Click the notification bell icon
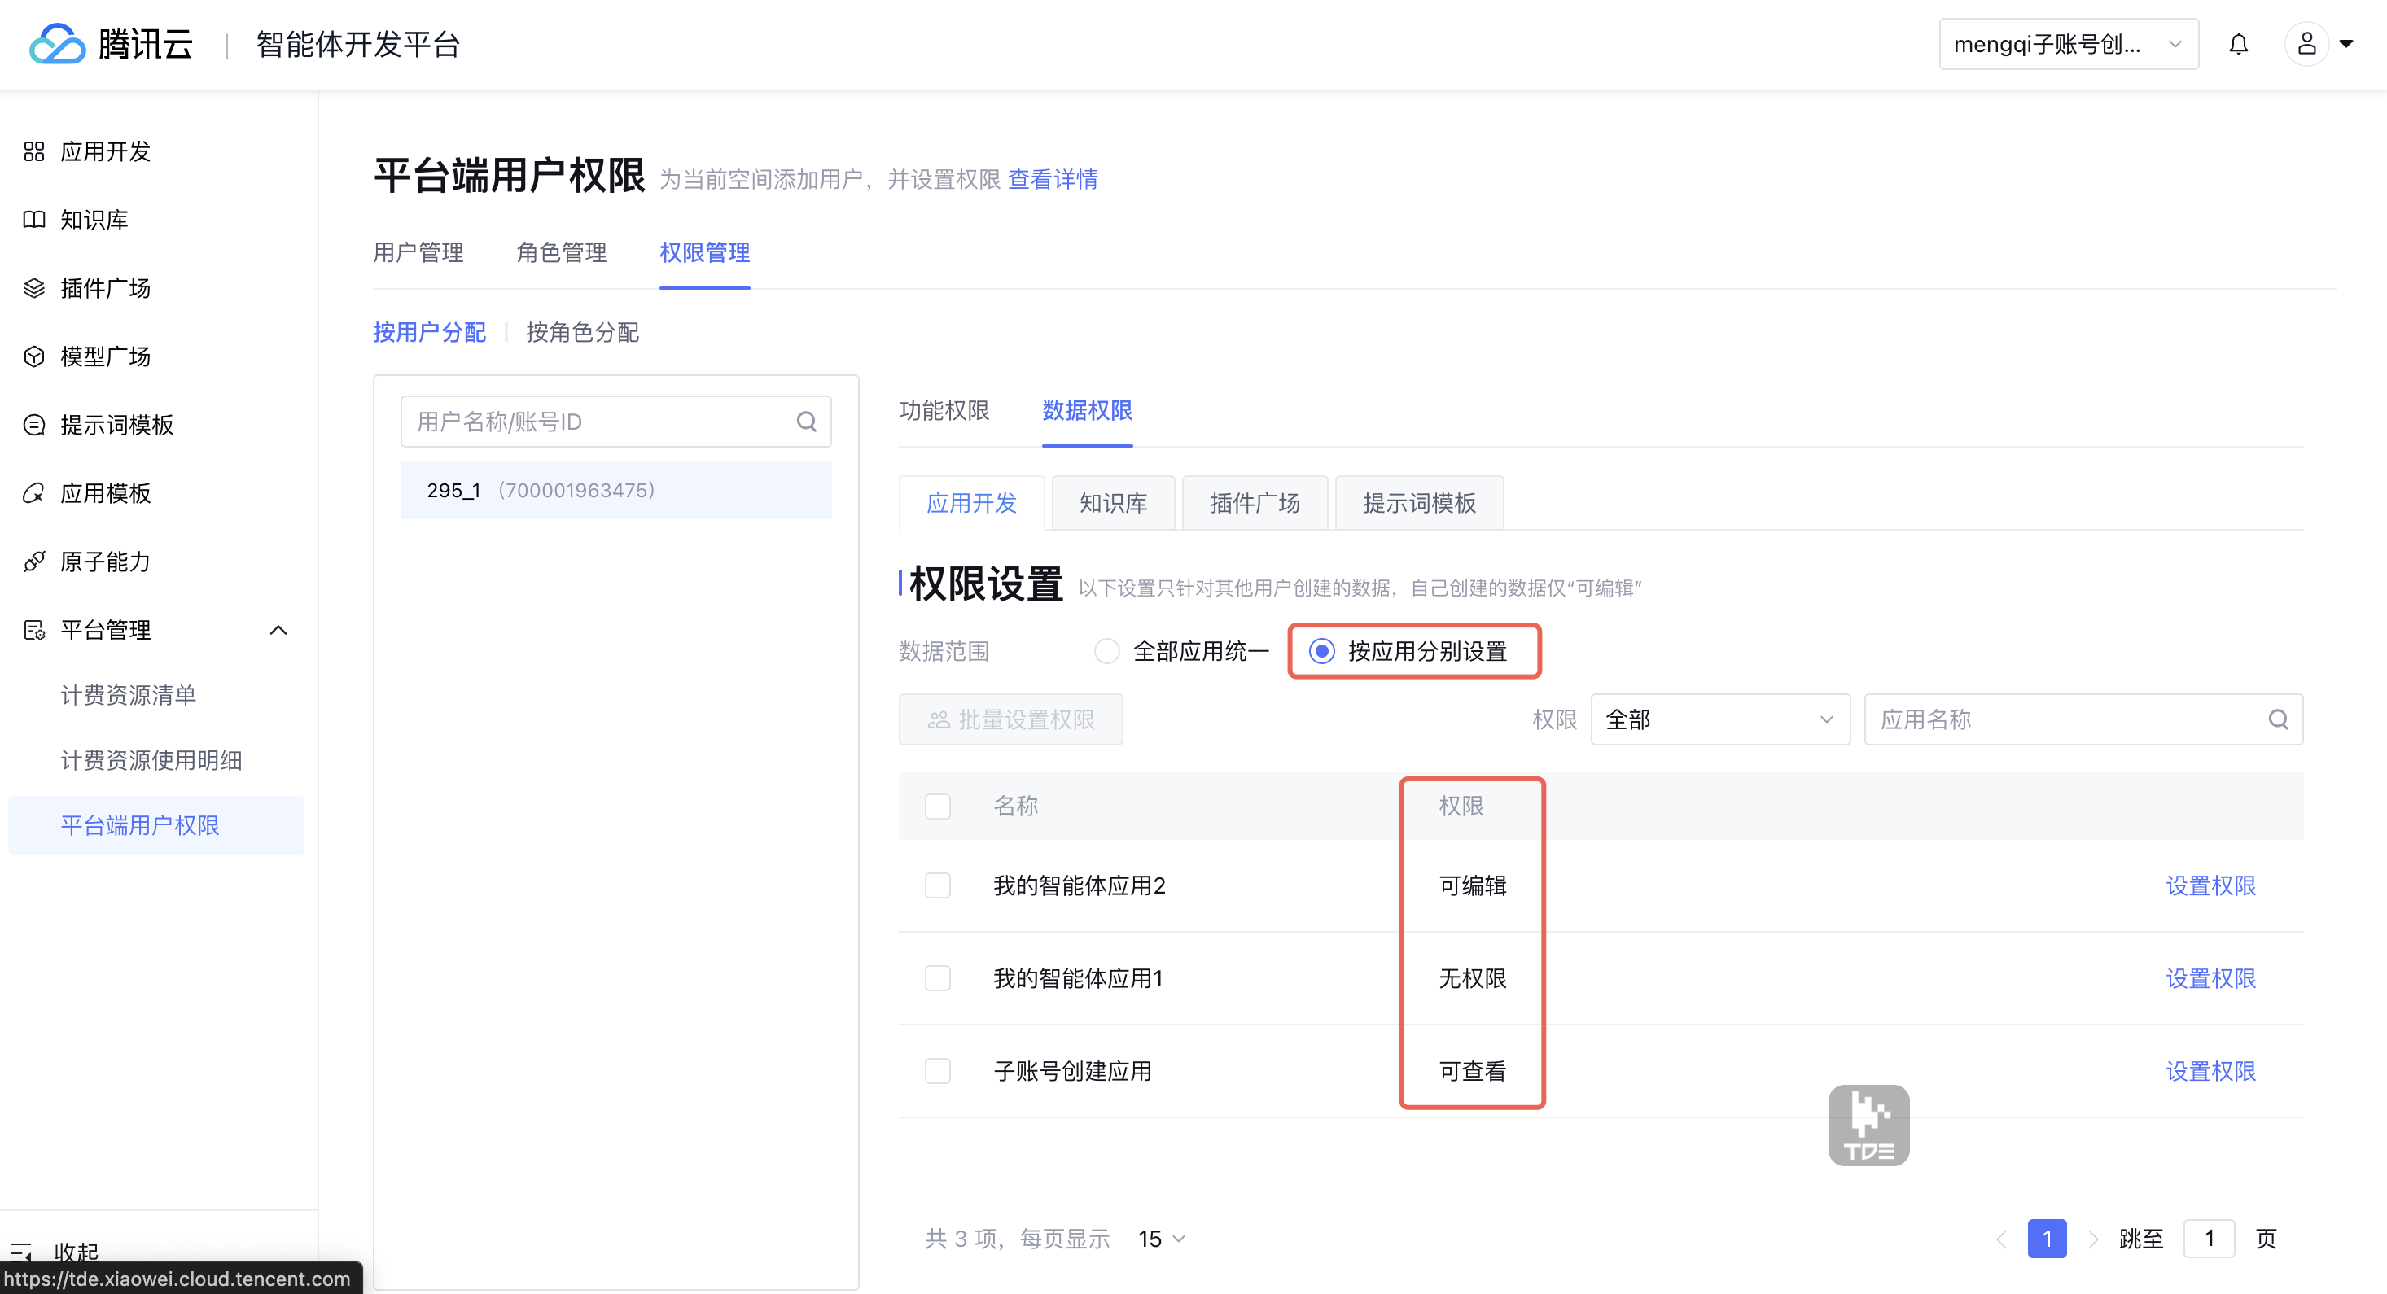Image resolution: width=2387 pixels, height=1294 pixels. [2238, 43]
